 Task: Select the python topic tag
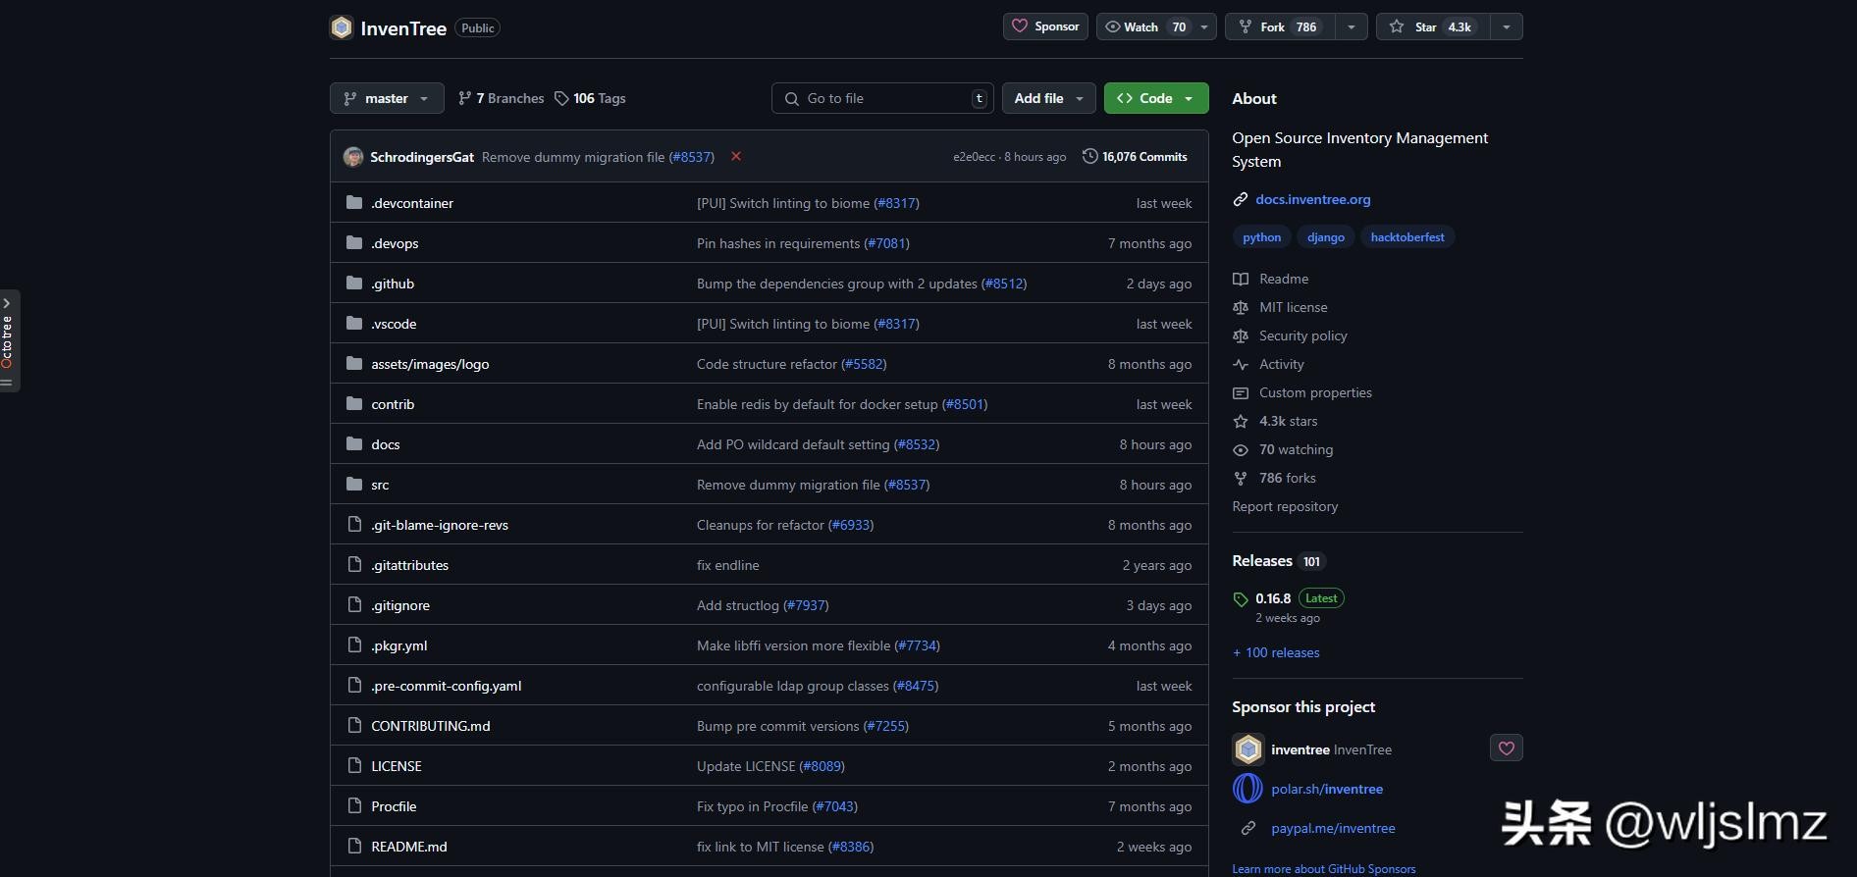1261,237
